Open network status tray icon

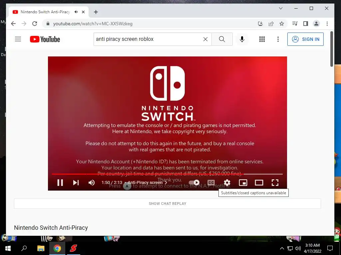click(290, 248)
